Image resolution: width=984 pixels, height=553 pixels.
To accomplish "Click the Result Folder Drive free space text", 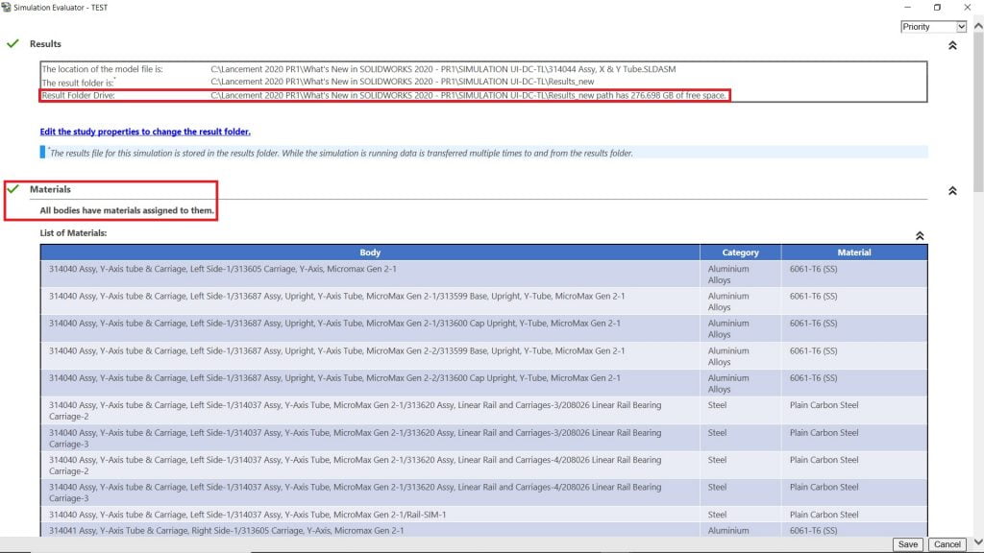I will point(468,95).
